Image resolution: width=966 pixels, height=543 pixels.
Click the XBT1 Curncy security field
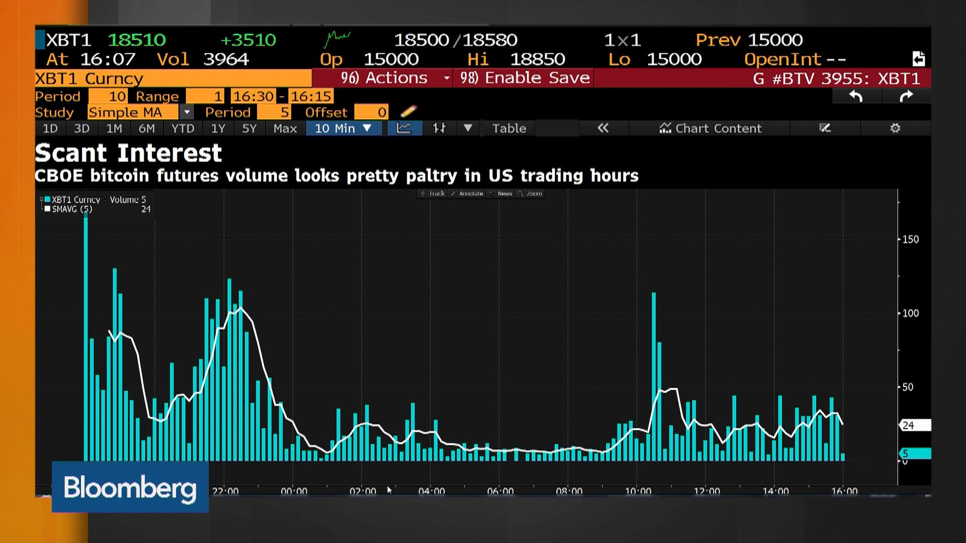tap(173, 78)
